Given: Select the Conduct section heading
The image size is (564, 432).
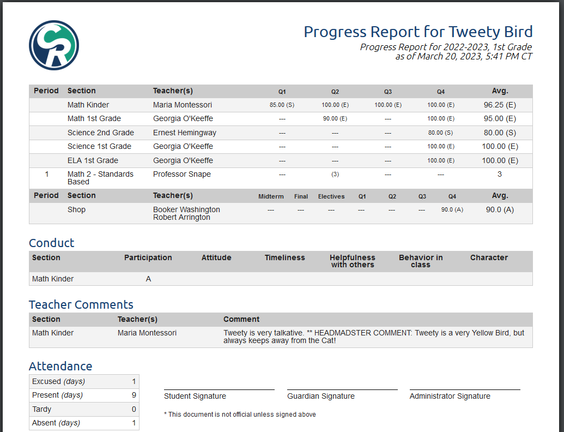Looking at the screenshot, I should pyautogui.click(x=51, y=243).
